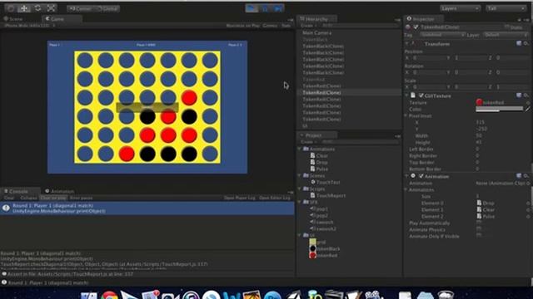Select the Move tool in toolbar
The width and height of the screenshot is (533, 299).
pyautogui.click(x=24, y=8)
